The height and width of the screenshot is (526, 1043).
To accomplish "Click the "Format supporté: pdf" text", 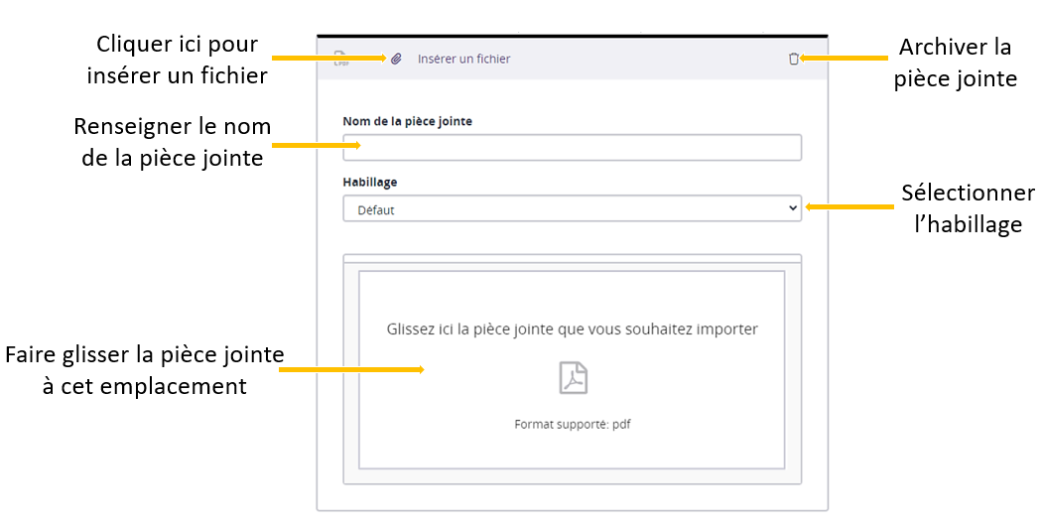I will point(572,424).
